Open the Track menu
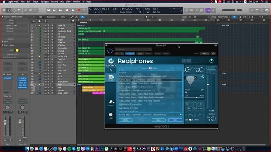271x152 pixels. coord(36,2)
